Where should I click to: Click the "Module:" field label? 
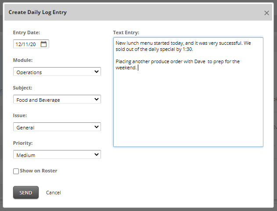coord(23,60)
